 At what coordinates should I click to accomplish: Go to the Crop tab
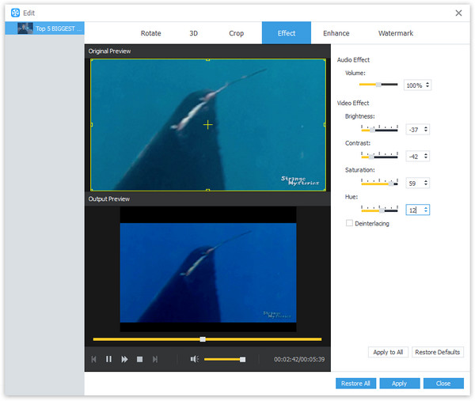coord(236,33)
